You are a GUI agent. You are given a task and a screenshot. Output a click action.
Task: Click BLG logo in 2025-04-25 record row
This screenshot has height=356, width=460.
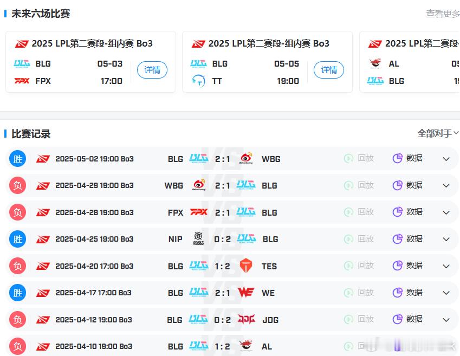point(247,239)
